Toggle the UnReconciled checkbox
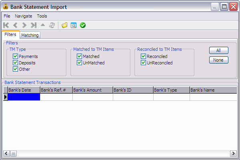Screen dimensions: 240x160 pos(143,63)
